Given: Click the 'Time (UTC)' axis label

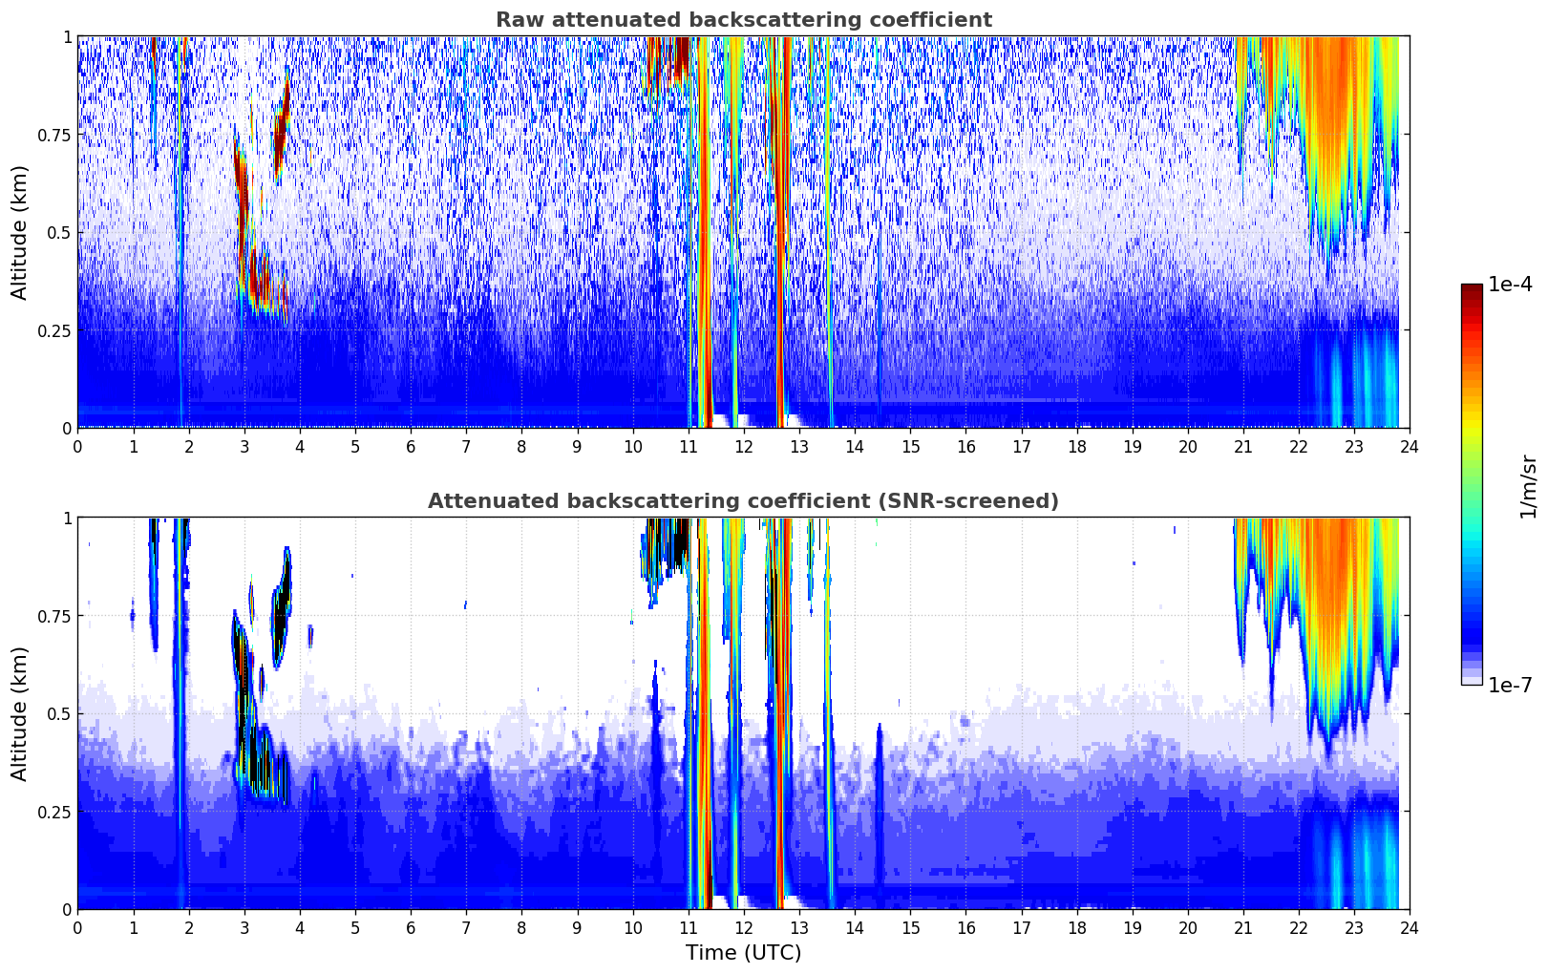Looking at the screenshot, I should 743,953.
